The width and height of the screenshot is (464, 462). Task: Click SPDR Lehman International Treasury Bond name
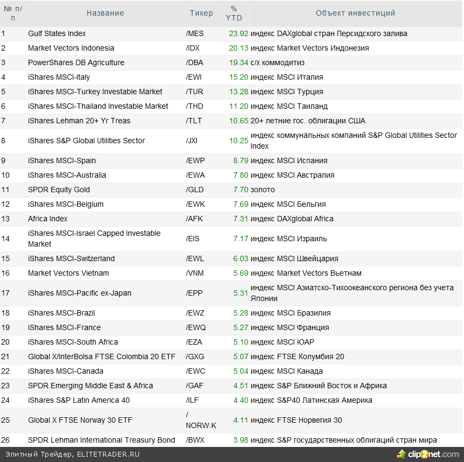point(101,440)
